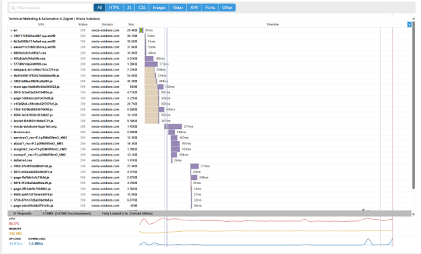Click the services?_rsc URL text
The image size is (421, 254).
(x=40, y=138)
